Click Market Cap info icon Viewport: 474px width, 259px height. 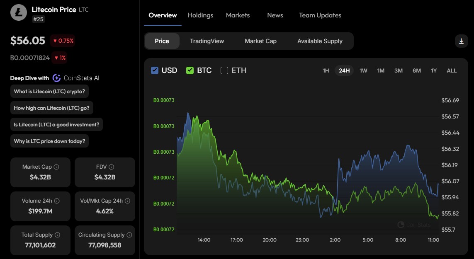56,167
